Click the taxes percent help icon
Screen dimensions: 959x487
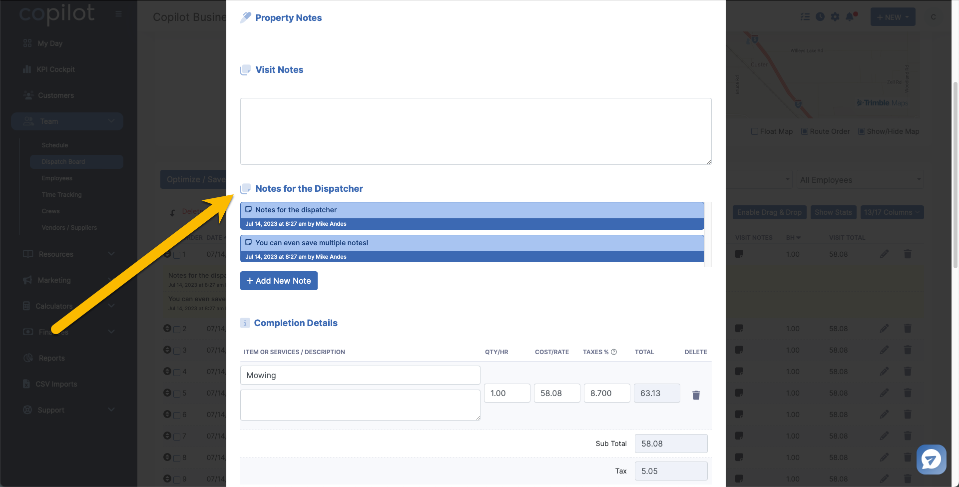click(x=614, y=352)
